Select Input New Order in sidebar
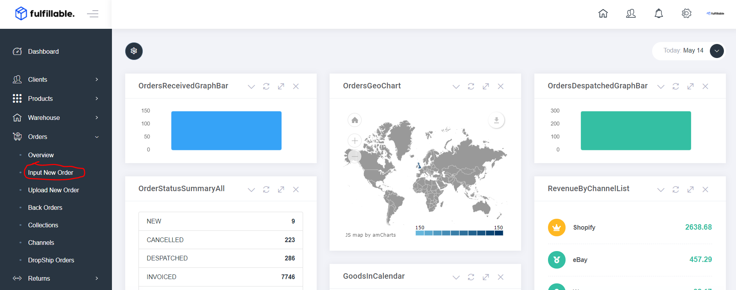This screenshot has width=736, height=290. click(x=51, y=172)
